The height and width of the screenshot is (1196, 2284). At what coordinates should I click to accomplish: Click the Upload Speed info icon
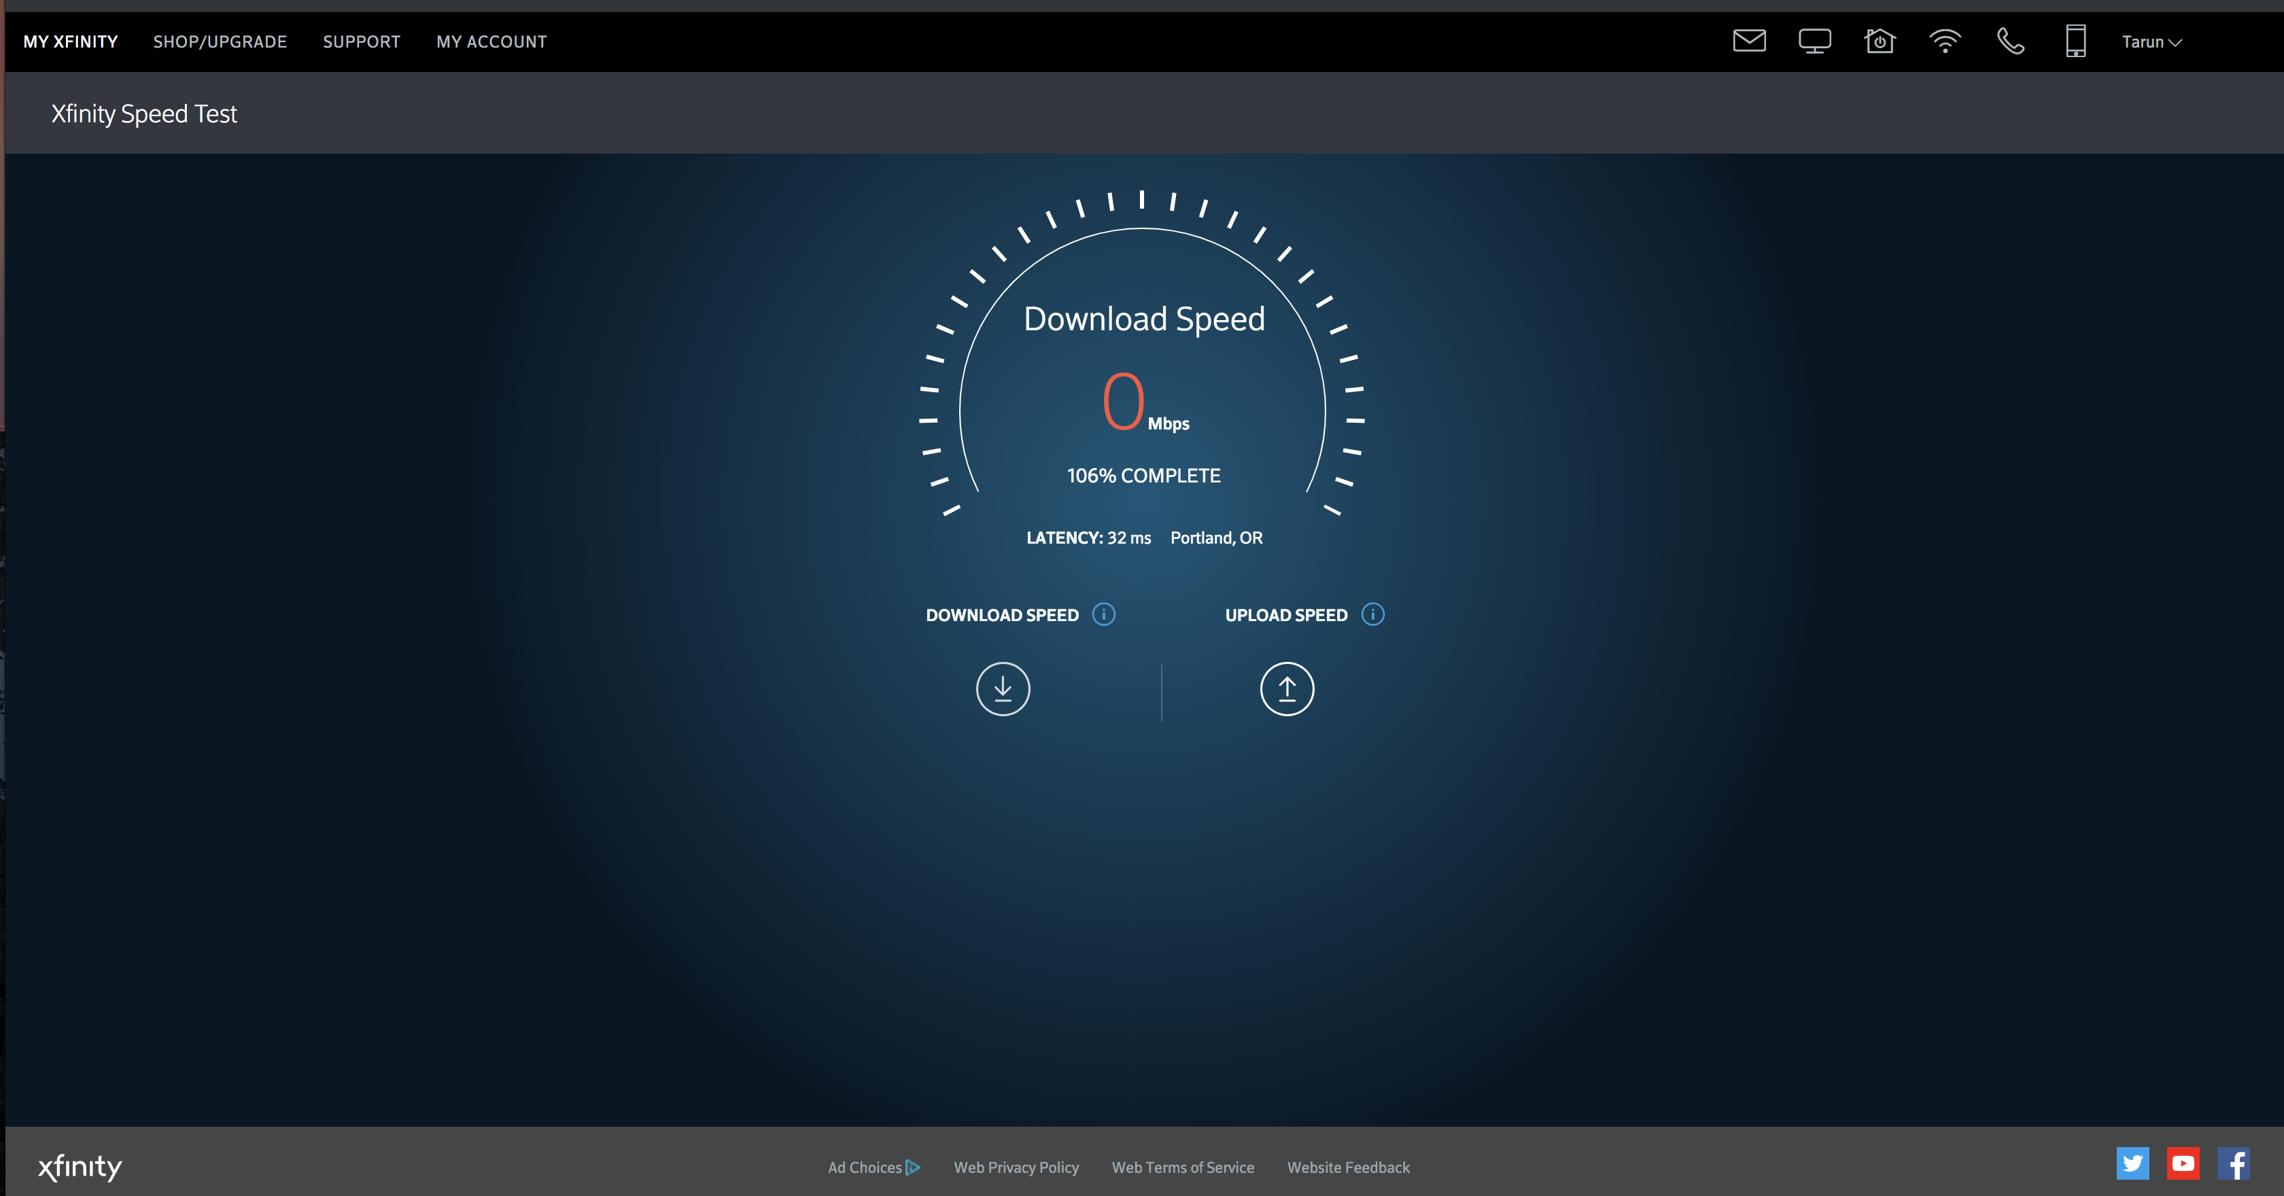(1372, 614)
